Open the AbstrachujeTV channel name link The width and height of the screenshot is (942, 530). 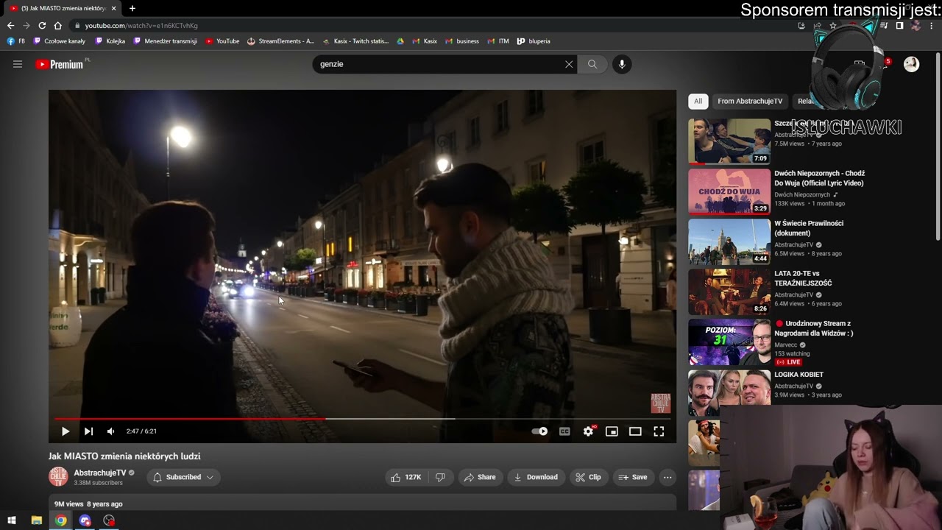pyautogui.click(x=100, y=473)
